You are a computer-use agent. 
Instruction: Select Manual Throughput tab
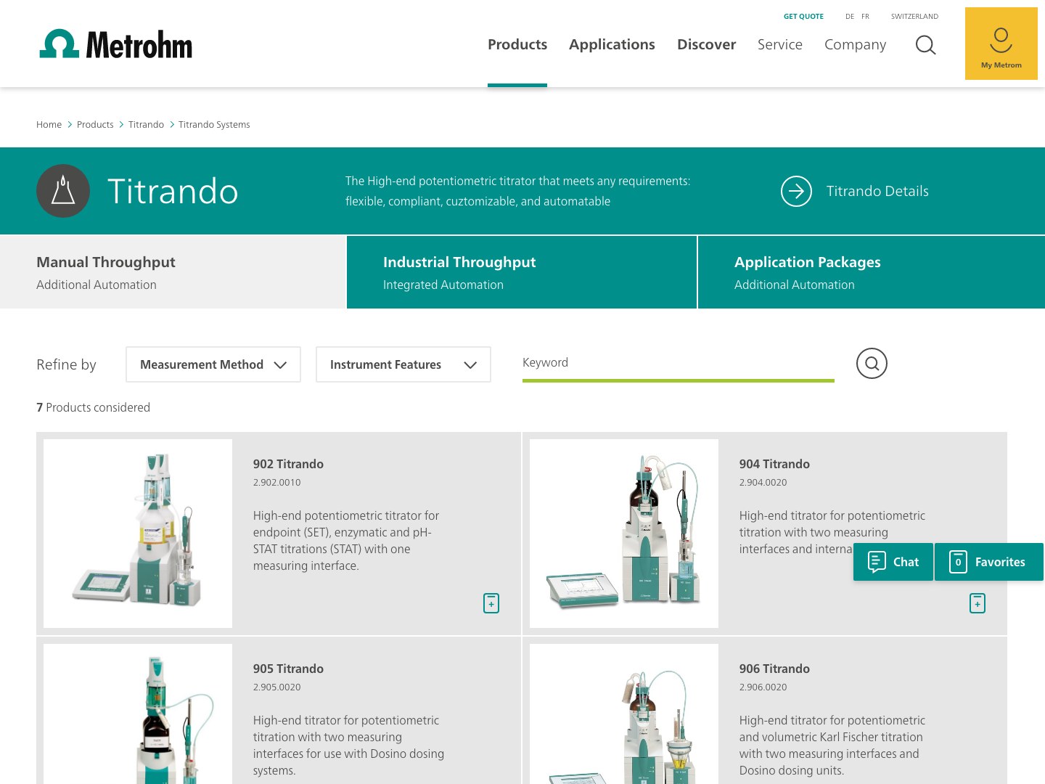[173, 272]
